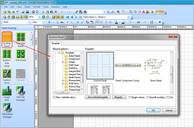Open the Help menu
The height and width of the screenshot is (128, 194).
(65, 7)
